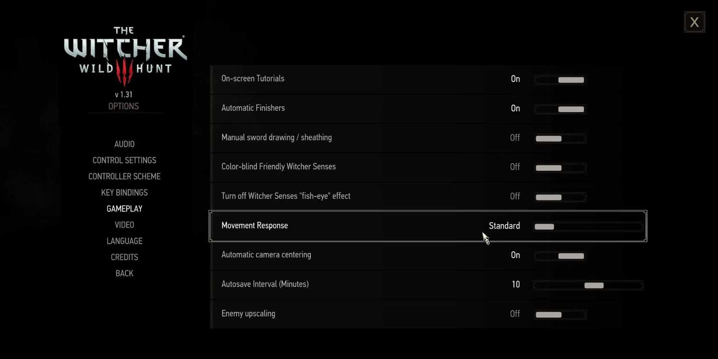Toggle Automatic camera centering switch
718x359 pixels.
(560, 256)
